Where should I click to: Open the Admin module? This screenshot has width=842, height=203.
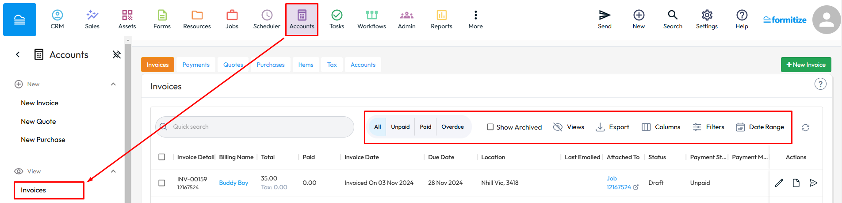tap(406, 19)
